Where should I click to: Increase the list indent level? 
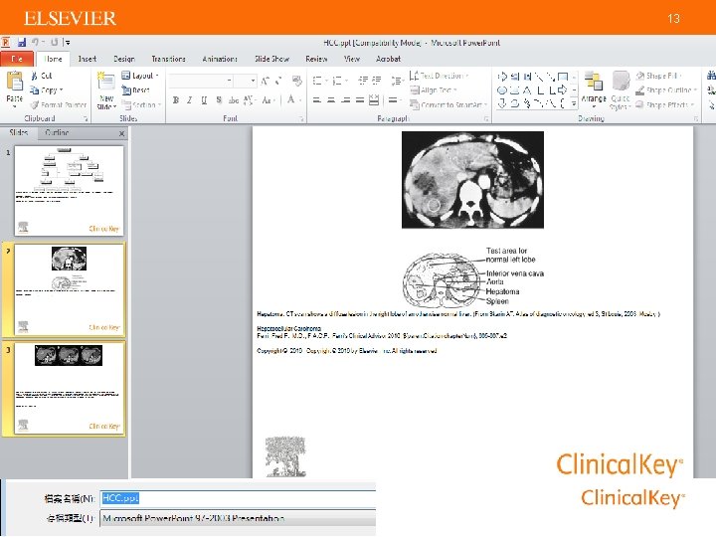377,81
